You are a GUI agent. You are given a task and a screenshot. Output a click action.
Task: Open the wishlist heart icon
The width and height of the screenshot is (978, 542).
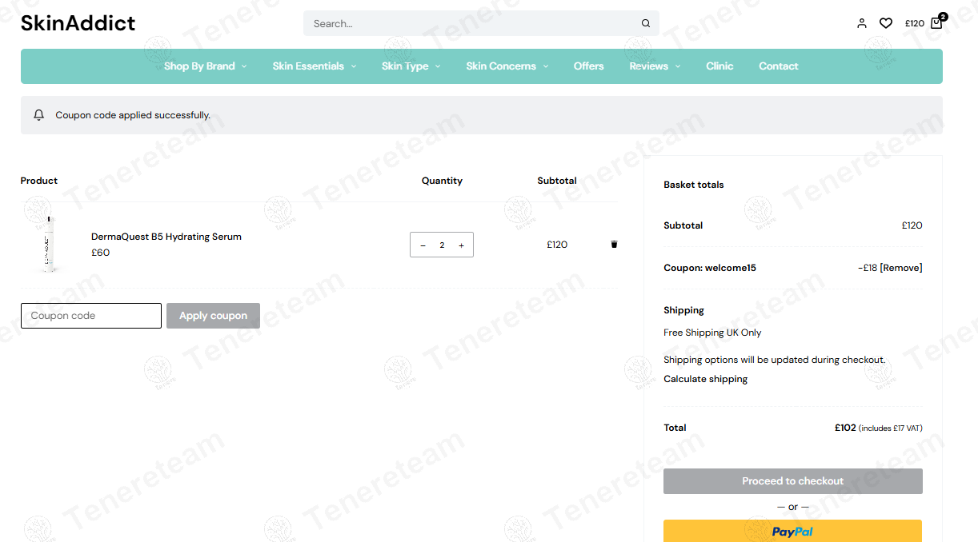885,23
